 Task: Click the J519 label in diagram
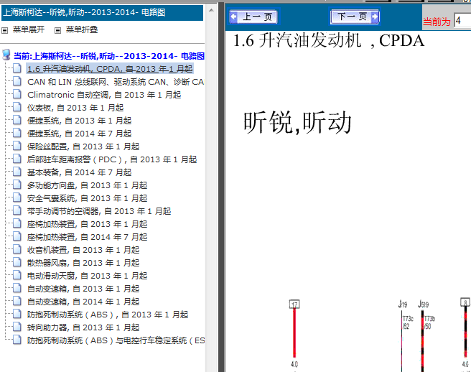(x=423, y=304)
